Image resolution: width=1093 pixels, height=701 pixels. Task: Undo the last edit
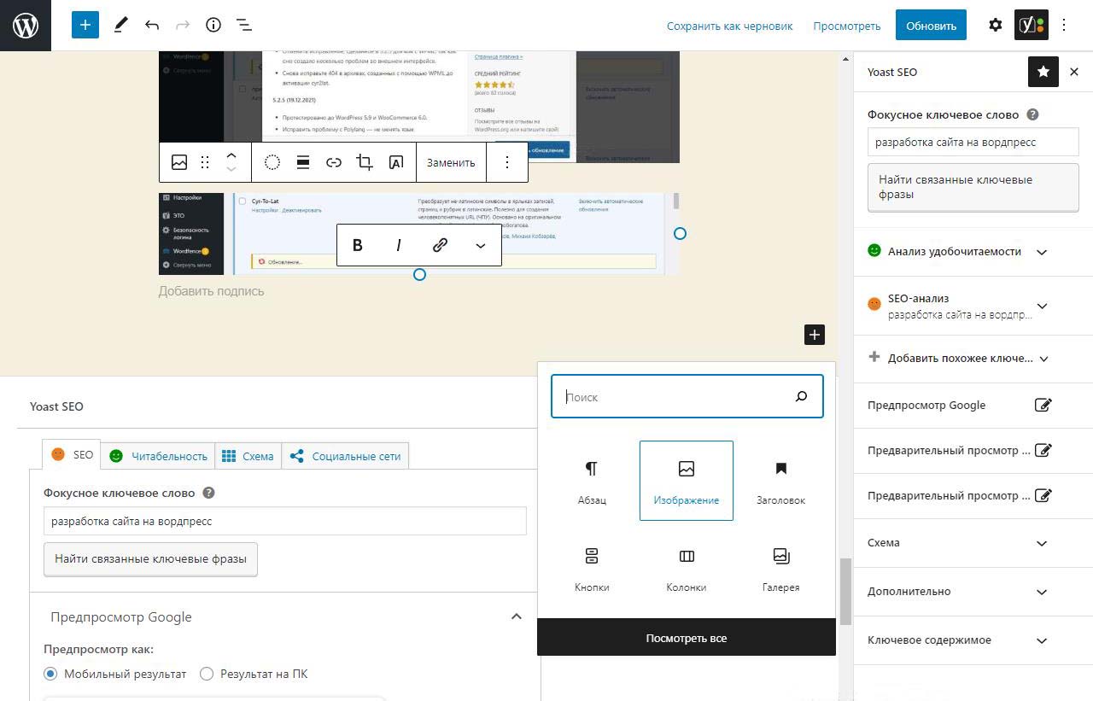click(x=152, y=25)
